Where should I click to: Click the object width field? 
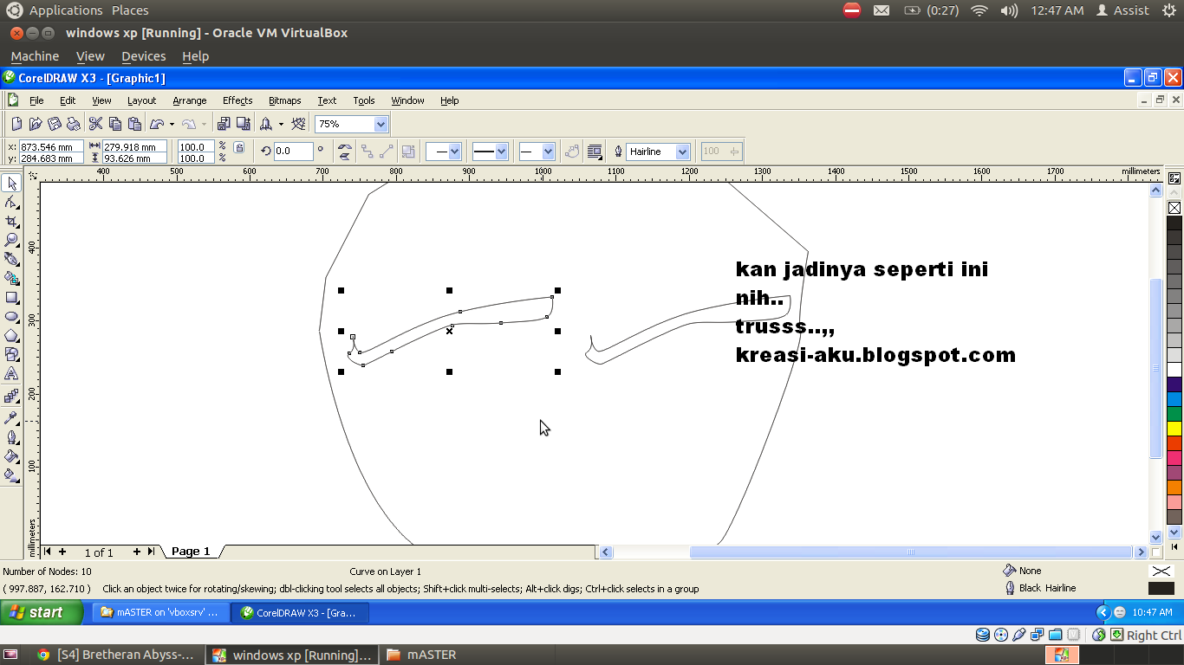[134, 147]
